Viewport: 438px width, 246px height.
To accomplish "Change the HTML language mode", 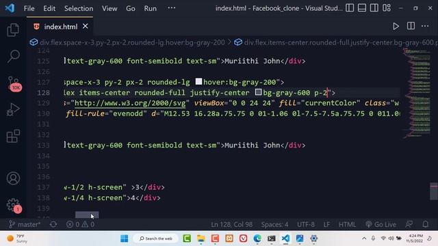I will (x=347, y=224).
